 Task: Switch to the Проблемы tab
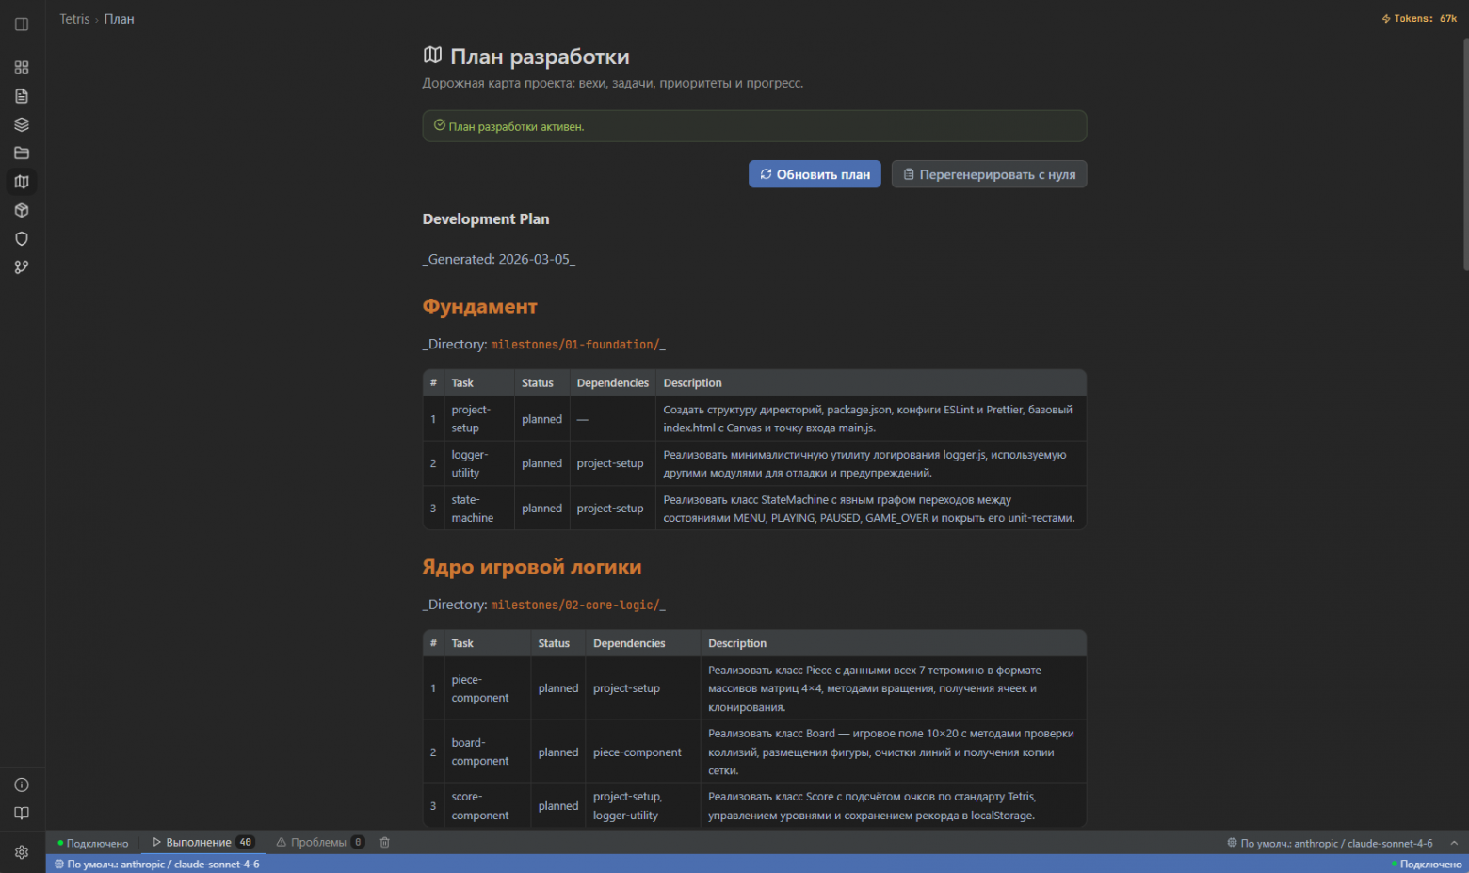tap(319, 842)
